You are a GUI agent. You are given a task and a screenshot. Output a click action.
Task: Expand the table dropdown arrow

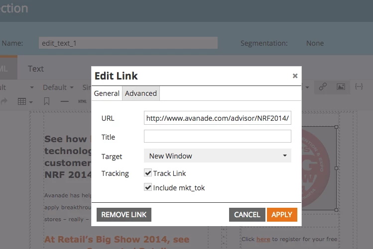tap(31, 102)
